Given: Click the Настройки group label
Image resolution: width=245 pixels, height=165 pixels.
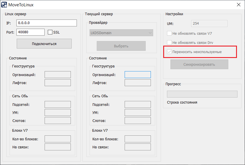Looking at the screenshot, I should coord(174,14).
